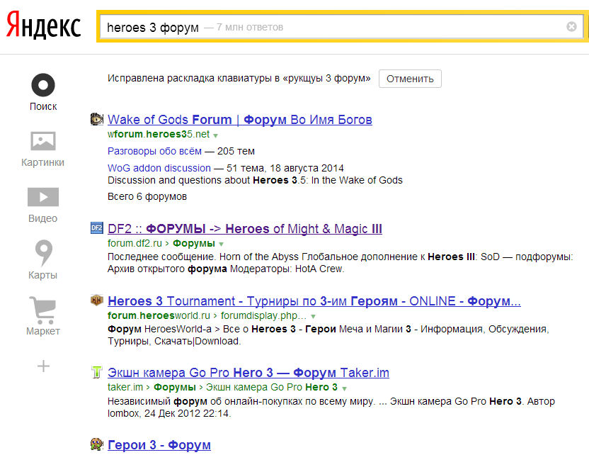589x455 pixels.
Task: Open the Видео section icon
Action: click(x=43, y=197)
